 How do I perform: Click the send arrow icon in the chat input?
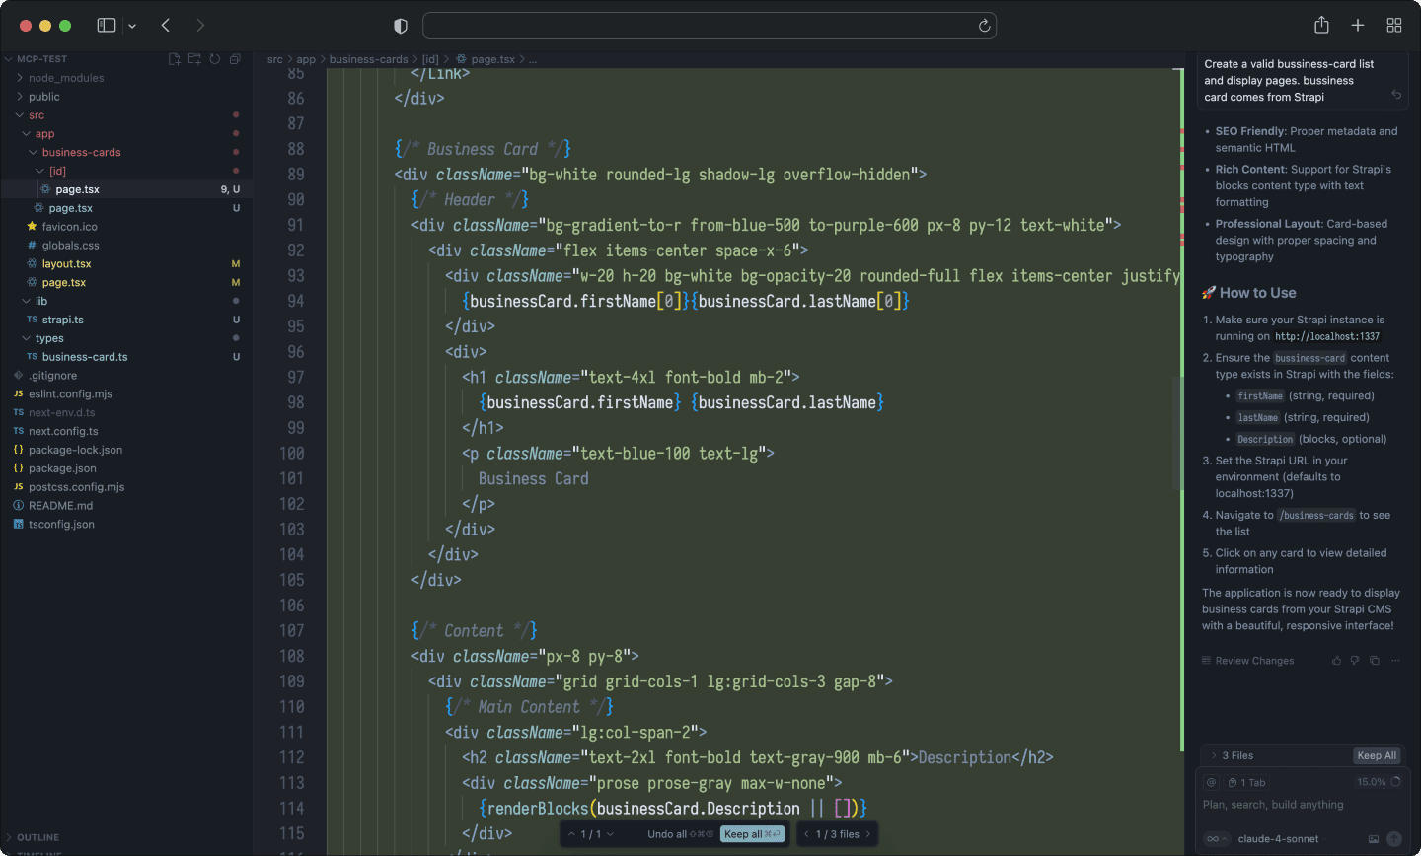pyautogui.click(x=1394, y=838)
